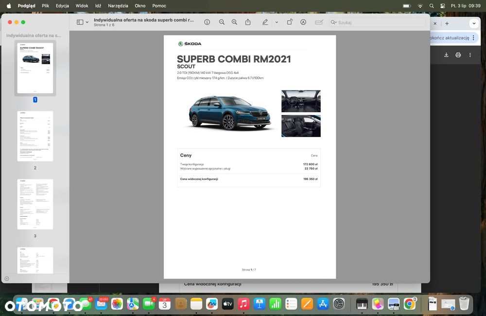Click the date and time Pt. 3 lip
The image size is (486, 316).
click(x=466, y=5)
